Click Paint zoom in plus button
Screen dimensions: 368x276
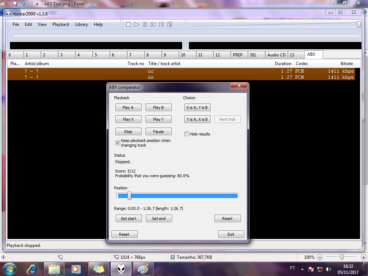(x=364, y=257)
